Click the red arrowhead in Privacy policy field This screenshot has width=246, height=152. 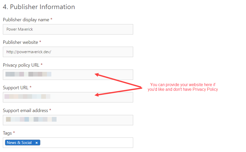(x=96, y=75)
